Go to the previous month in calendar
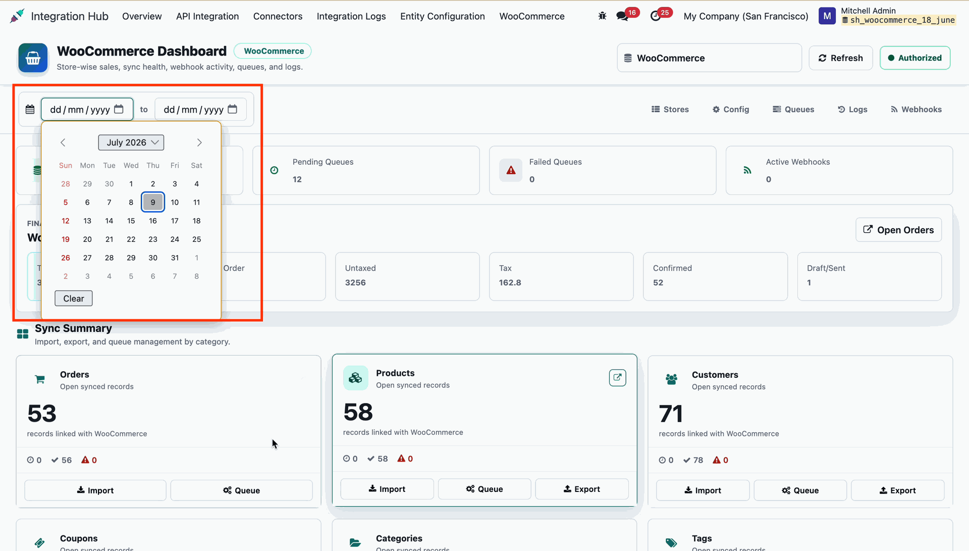This screenshot has width=969, height=551. (63, 142)
